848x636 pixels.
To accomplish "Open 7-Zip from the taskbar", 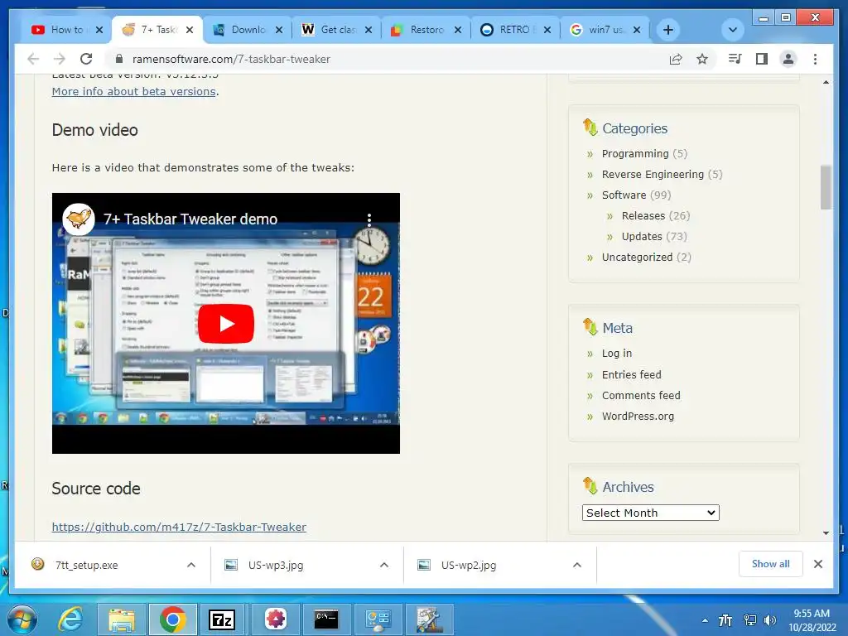I will [222, 619].
